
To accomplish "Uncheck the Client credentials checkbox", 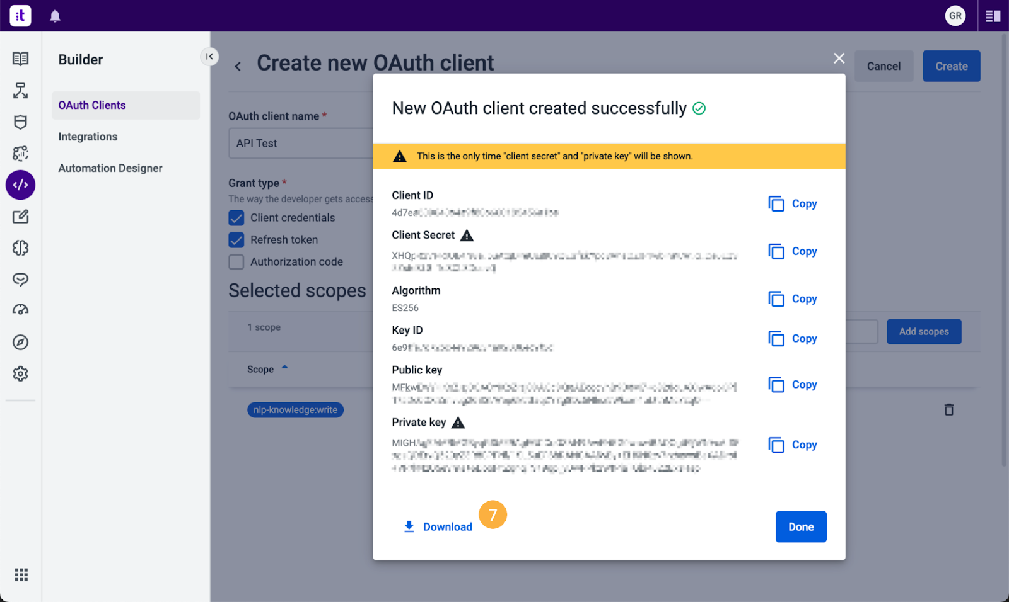I will (x=236, y=218).
